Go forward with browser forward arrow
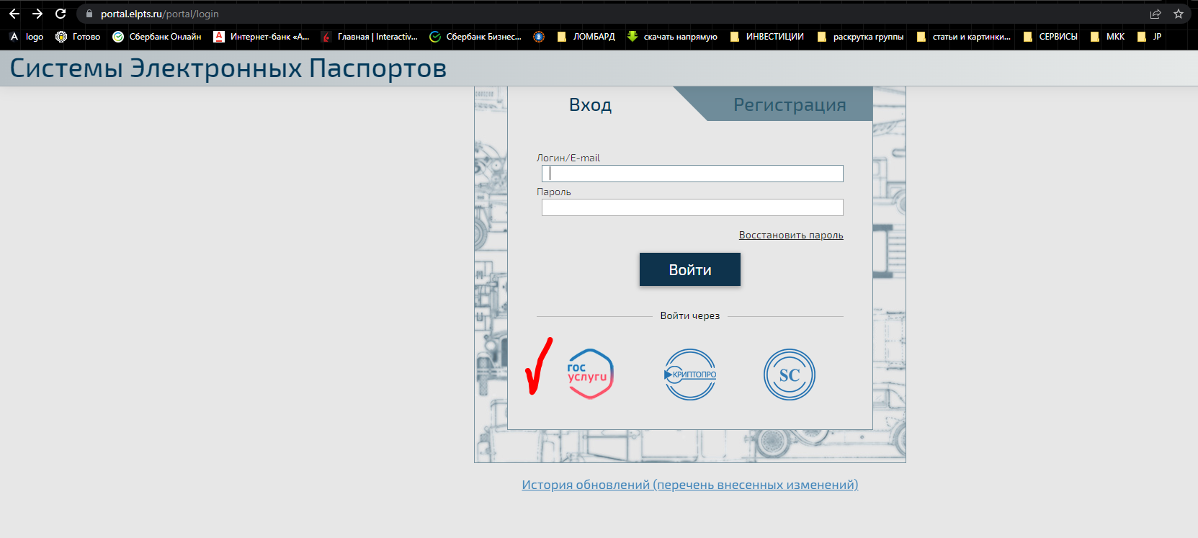 [37, 14]
